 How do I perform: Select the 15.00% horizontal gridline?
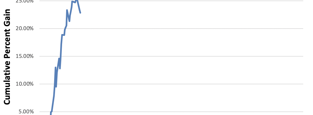coord(191,56)
